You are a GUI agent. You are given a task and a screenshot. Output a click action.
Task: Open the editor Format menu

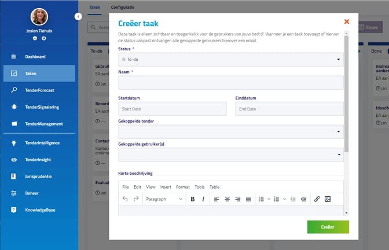(x=183, y=187)
